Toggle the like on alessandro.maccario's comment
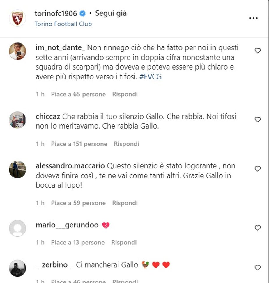 tap(257, 169)
